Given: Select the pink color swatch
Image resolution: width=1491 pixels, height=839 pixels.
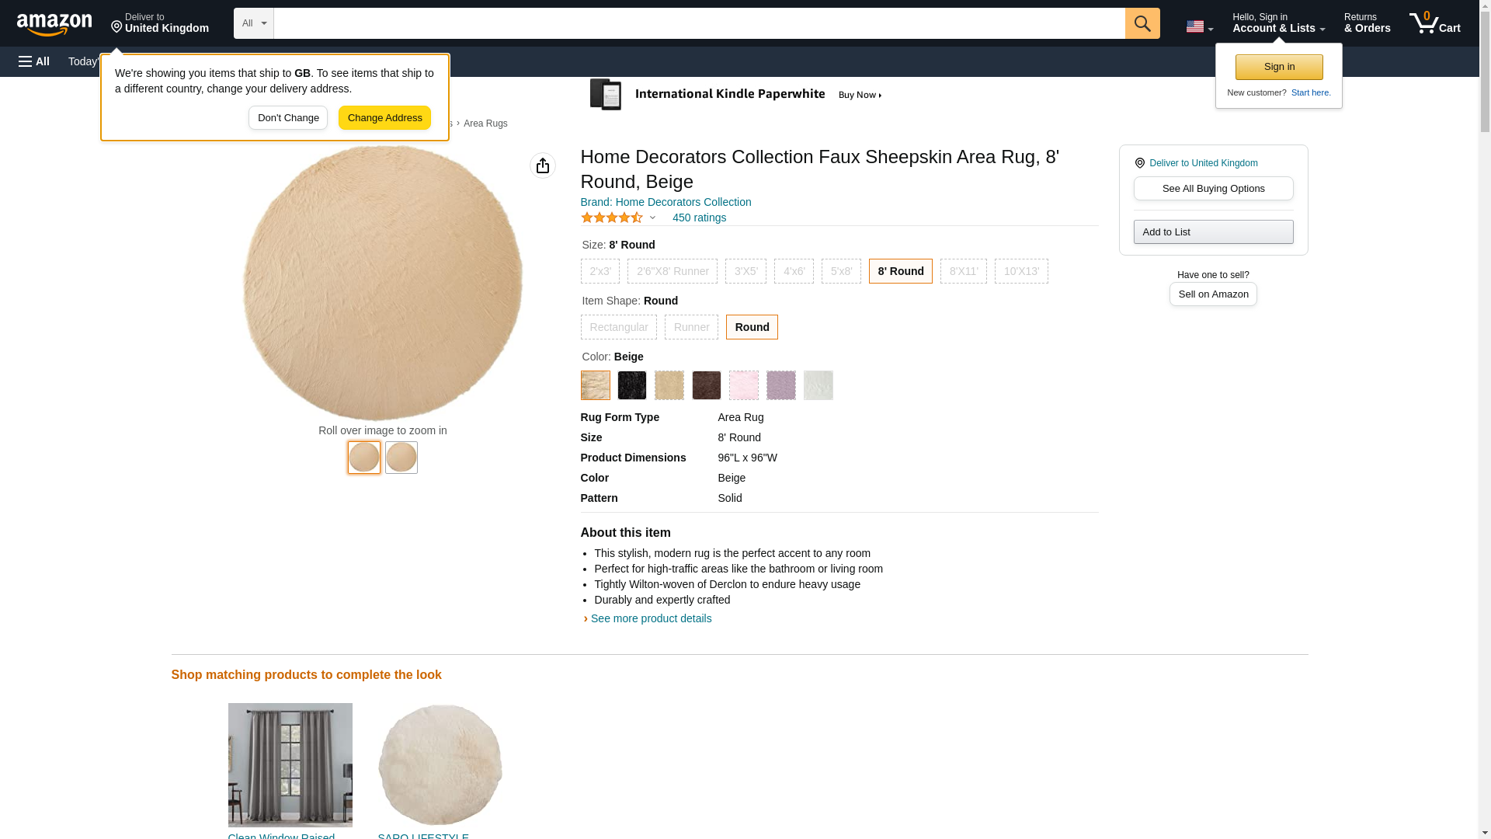Looking at the screenshot, I should tap(743, 385).
